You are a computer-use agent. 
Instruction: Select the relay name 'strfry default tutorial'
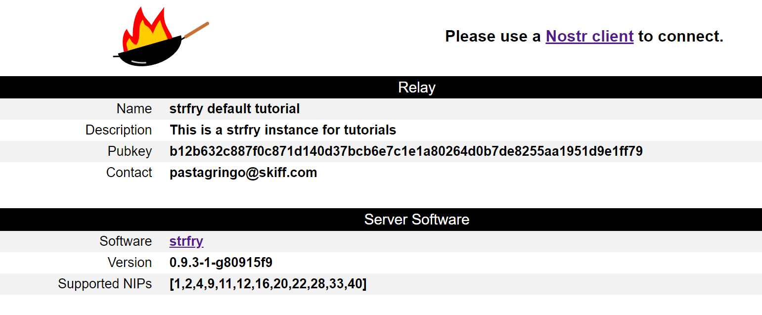click(x=235, y=109)
